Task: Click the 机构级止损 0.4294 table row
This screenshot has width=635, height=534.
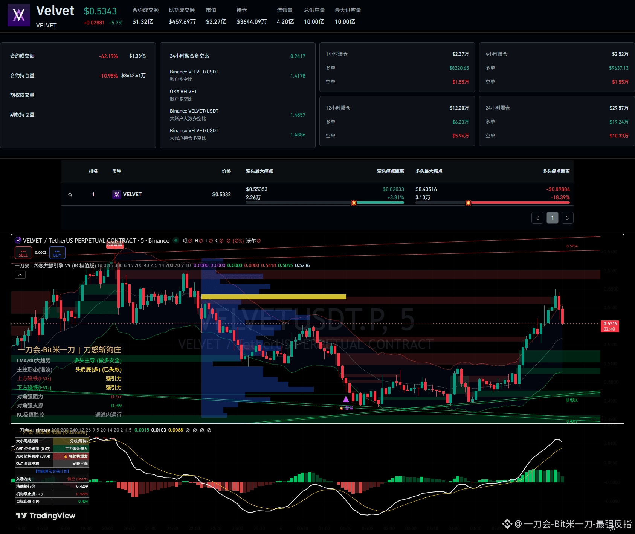Action: point(52,494)
